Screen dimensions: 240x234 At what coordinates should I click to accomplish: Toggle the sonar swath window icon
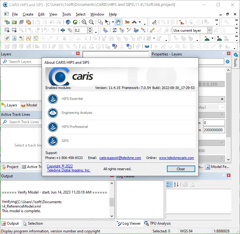click(14, 38)
